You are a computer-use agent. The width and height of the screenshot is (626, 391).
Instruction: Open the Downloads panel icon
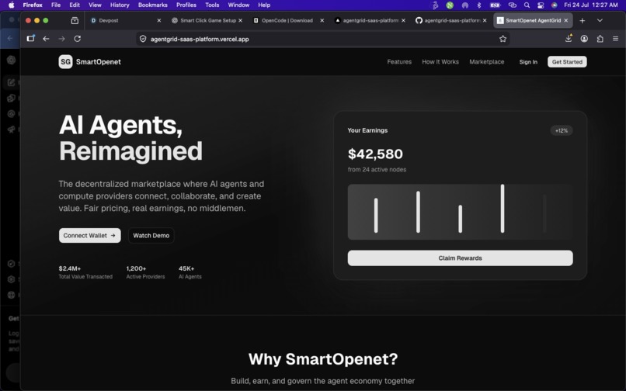pos(569,38)
